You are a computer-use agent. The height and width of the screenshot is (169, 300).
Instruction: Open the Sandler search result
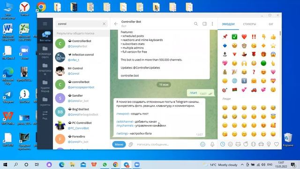[x=82, y=98]
